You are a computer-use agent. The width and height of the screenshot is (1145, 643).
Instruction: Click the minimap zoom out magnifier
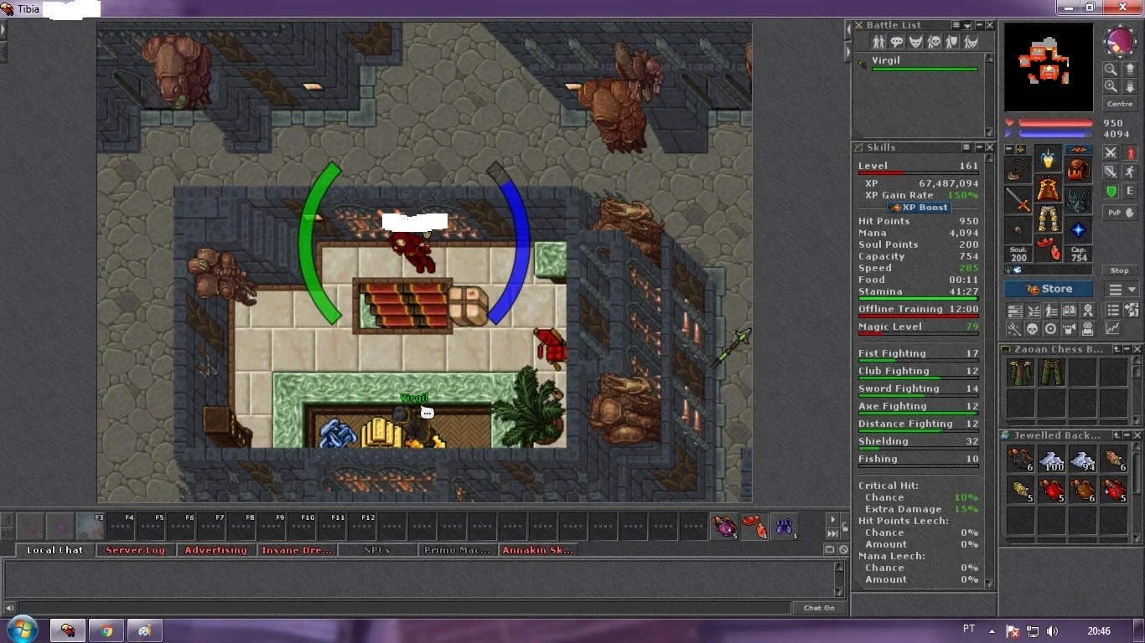[x=1111, y=69]
